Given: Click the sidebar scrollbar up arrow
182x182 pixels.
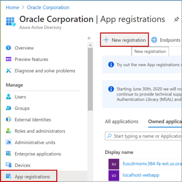Looking at the screenshot, I should (90, 45).
